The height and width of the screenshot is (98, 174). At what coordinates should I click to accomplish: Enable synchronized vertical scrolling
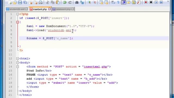coord(101,2)
